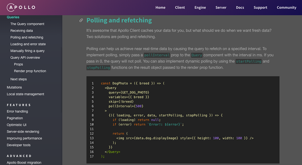Click code line const DogPhoto
The height and width of the screenshot is (165, 302).
pos(133,83)
